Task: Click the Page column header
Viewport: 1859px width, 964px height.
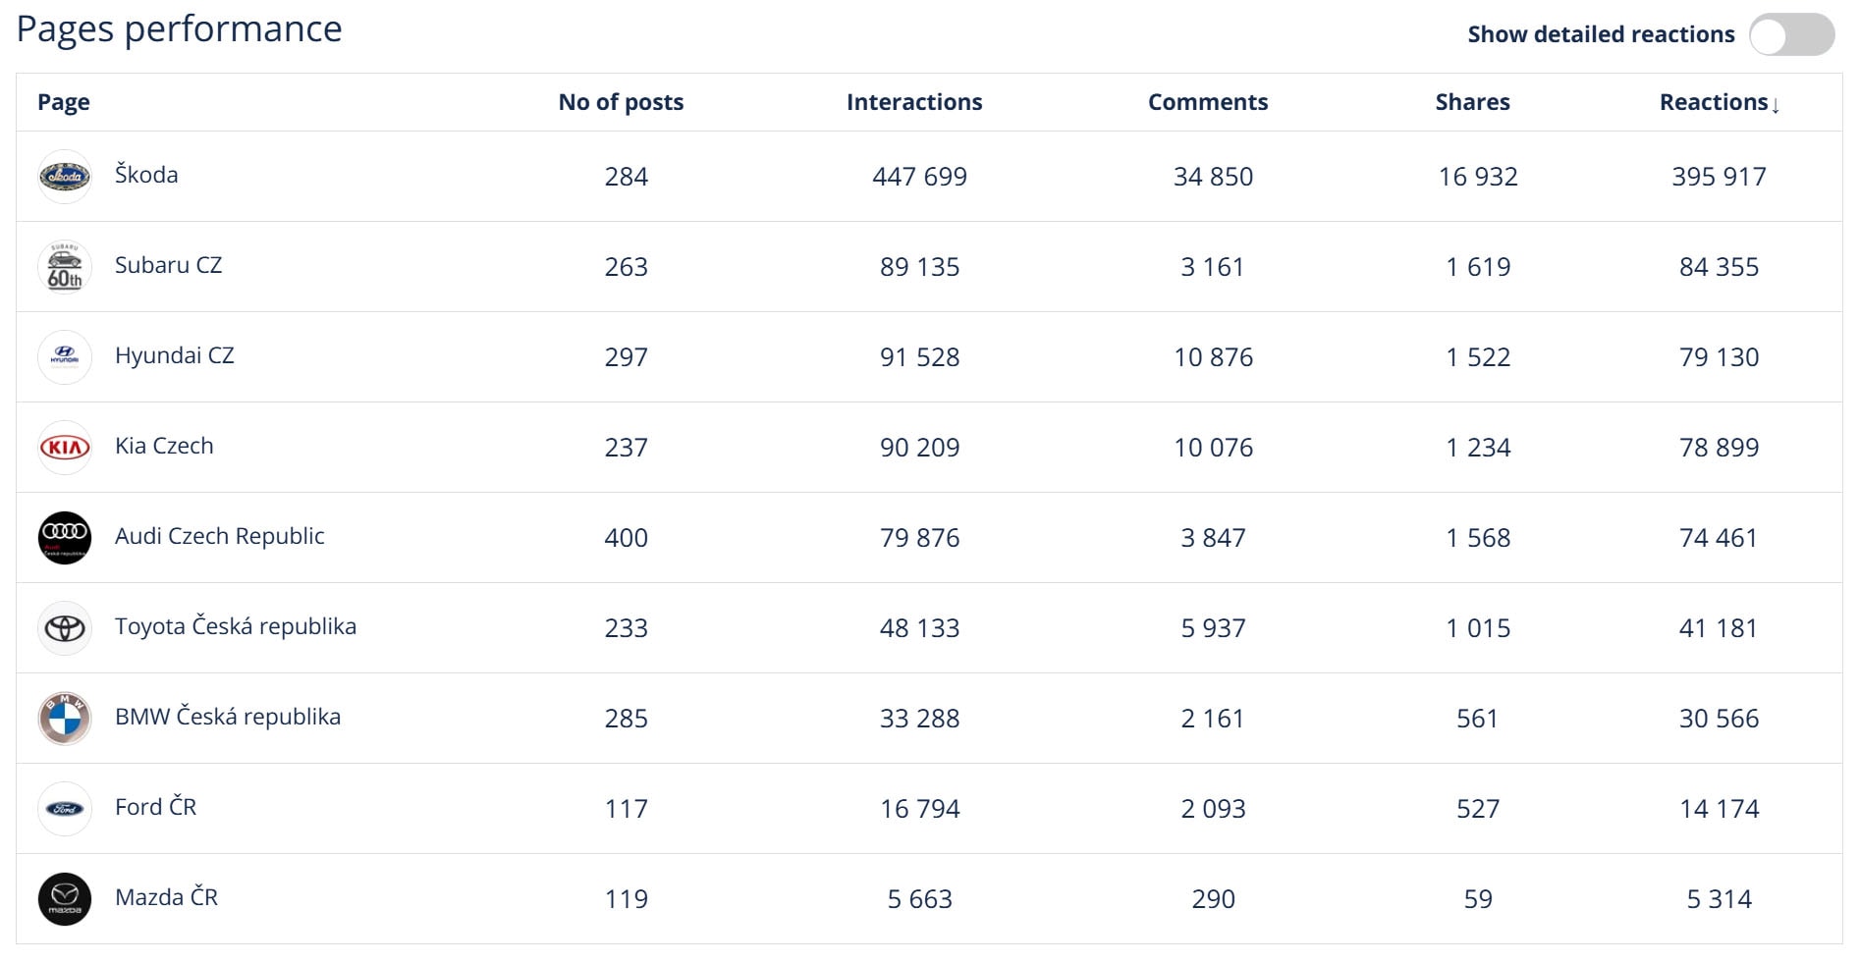Action: [x=64, y=102]
